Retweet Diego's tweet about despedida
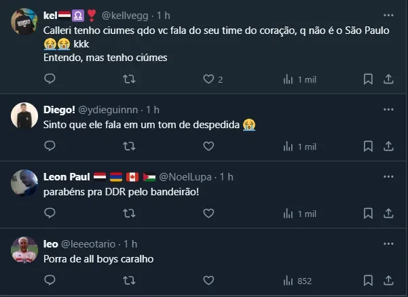This screenshot has width=408, height=297. 129,146
